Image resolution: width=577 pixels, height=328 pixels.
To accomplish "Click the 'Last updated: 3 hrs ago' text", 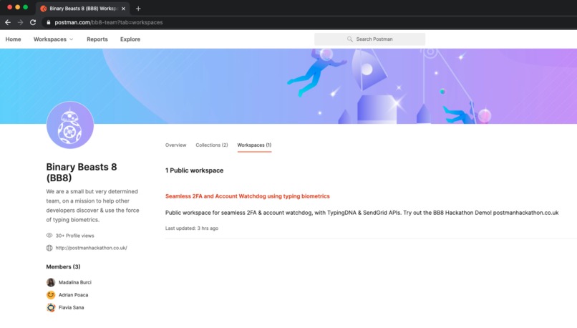I will (192, 228).
